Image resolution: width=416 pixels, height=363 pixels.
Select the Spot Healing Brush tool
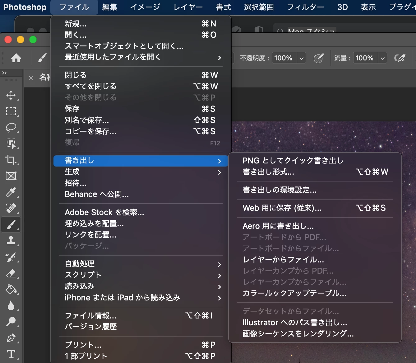tap(11, 208)
